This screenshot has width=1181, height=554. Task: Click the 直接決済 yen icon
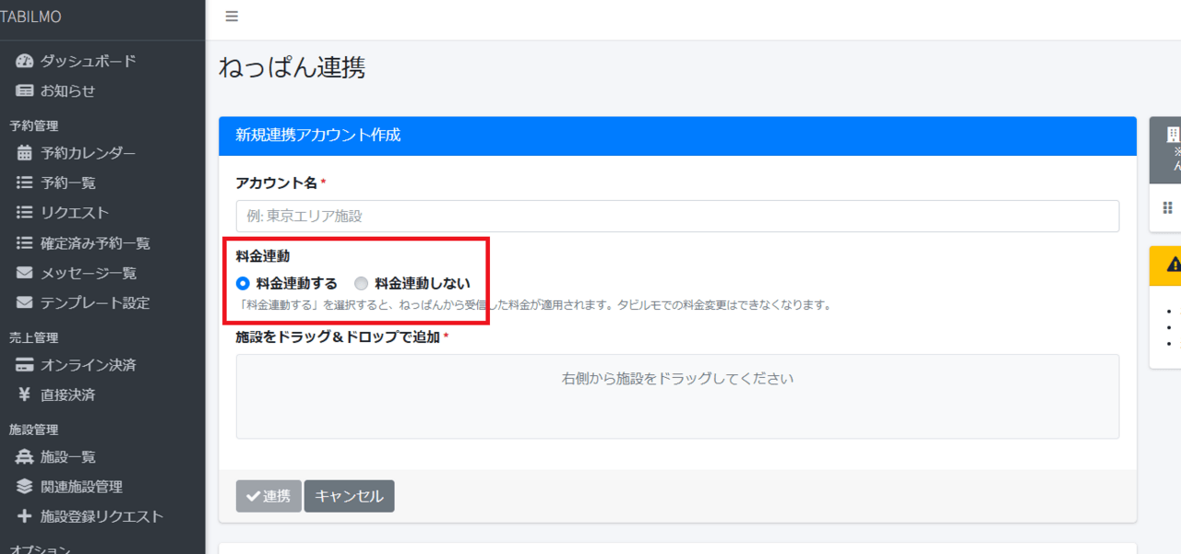pyautogui.click(x=25, y=395)
